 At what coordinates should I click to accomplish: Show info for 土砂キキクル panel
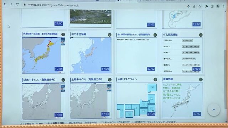(110, 80)
